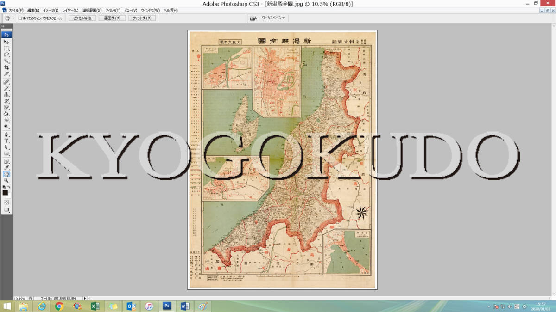Image resolution: width=556 pixels, height=312 pixels.
Task: Select the Rectangular Marquee tool
Action: [6, 48]
